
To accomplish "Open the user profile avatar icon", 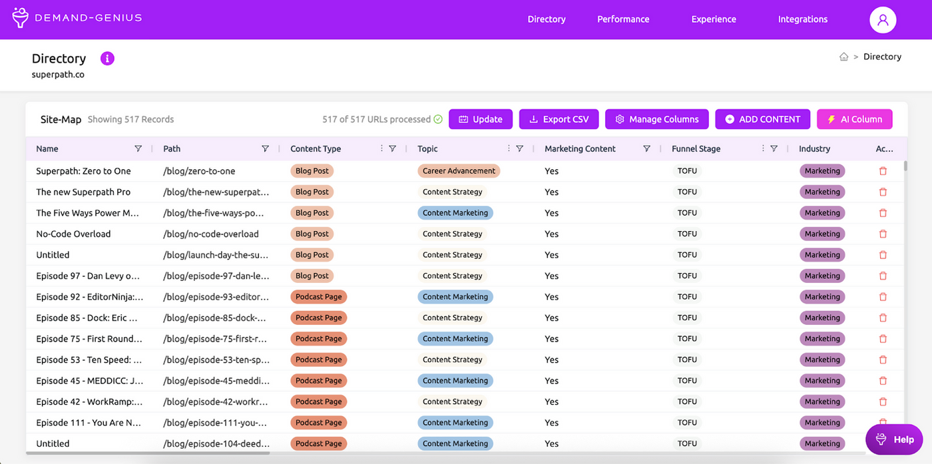I will point(883,19).
